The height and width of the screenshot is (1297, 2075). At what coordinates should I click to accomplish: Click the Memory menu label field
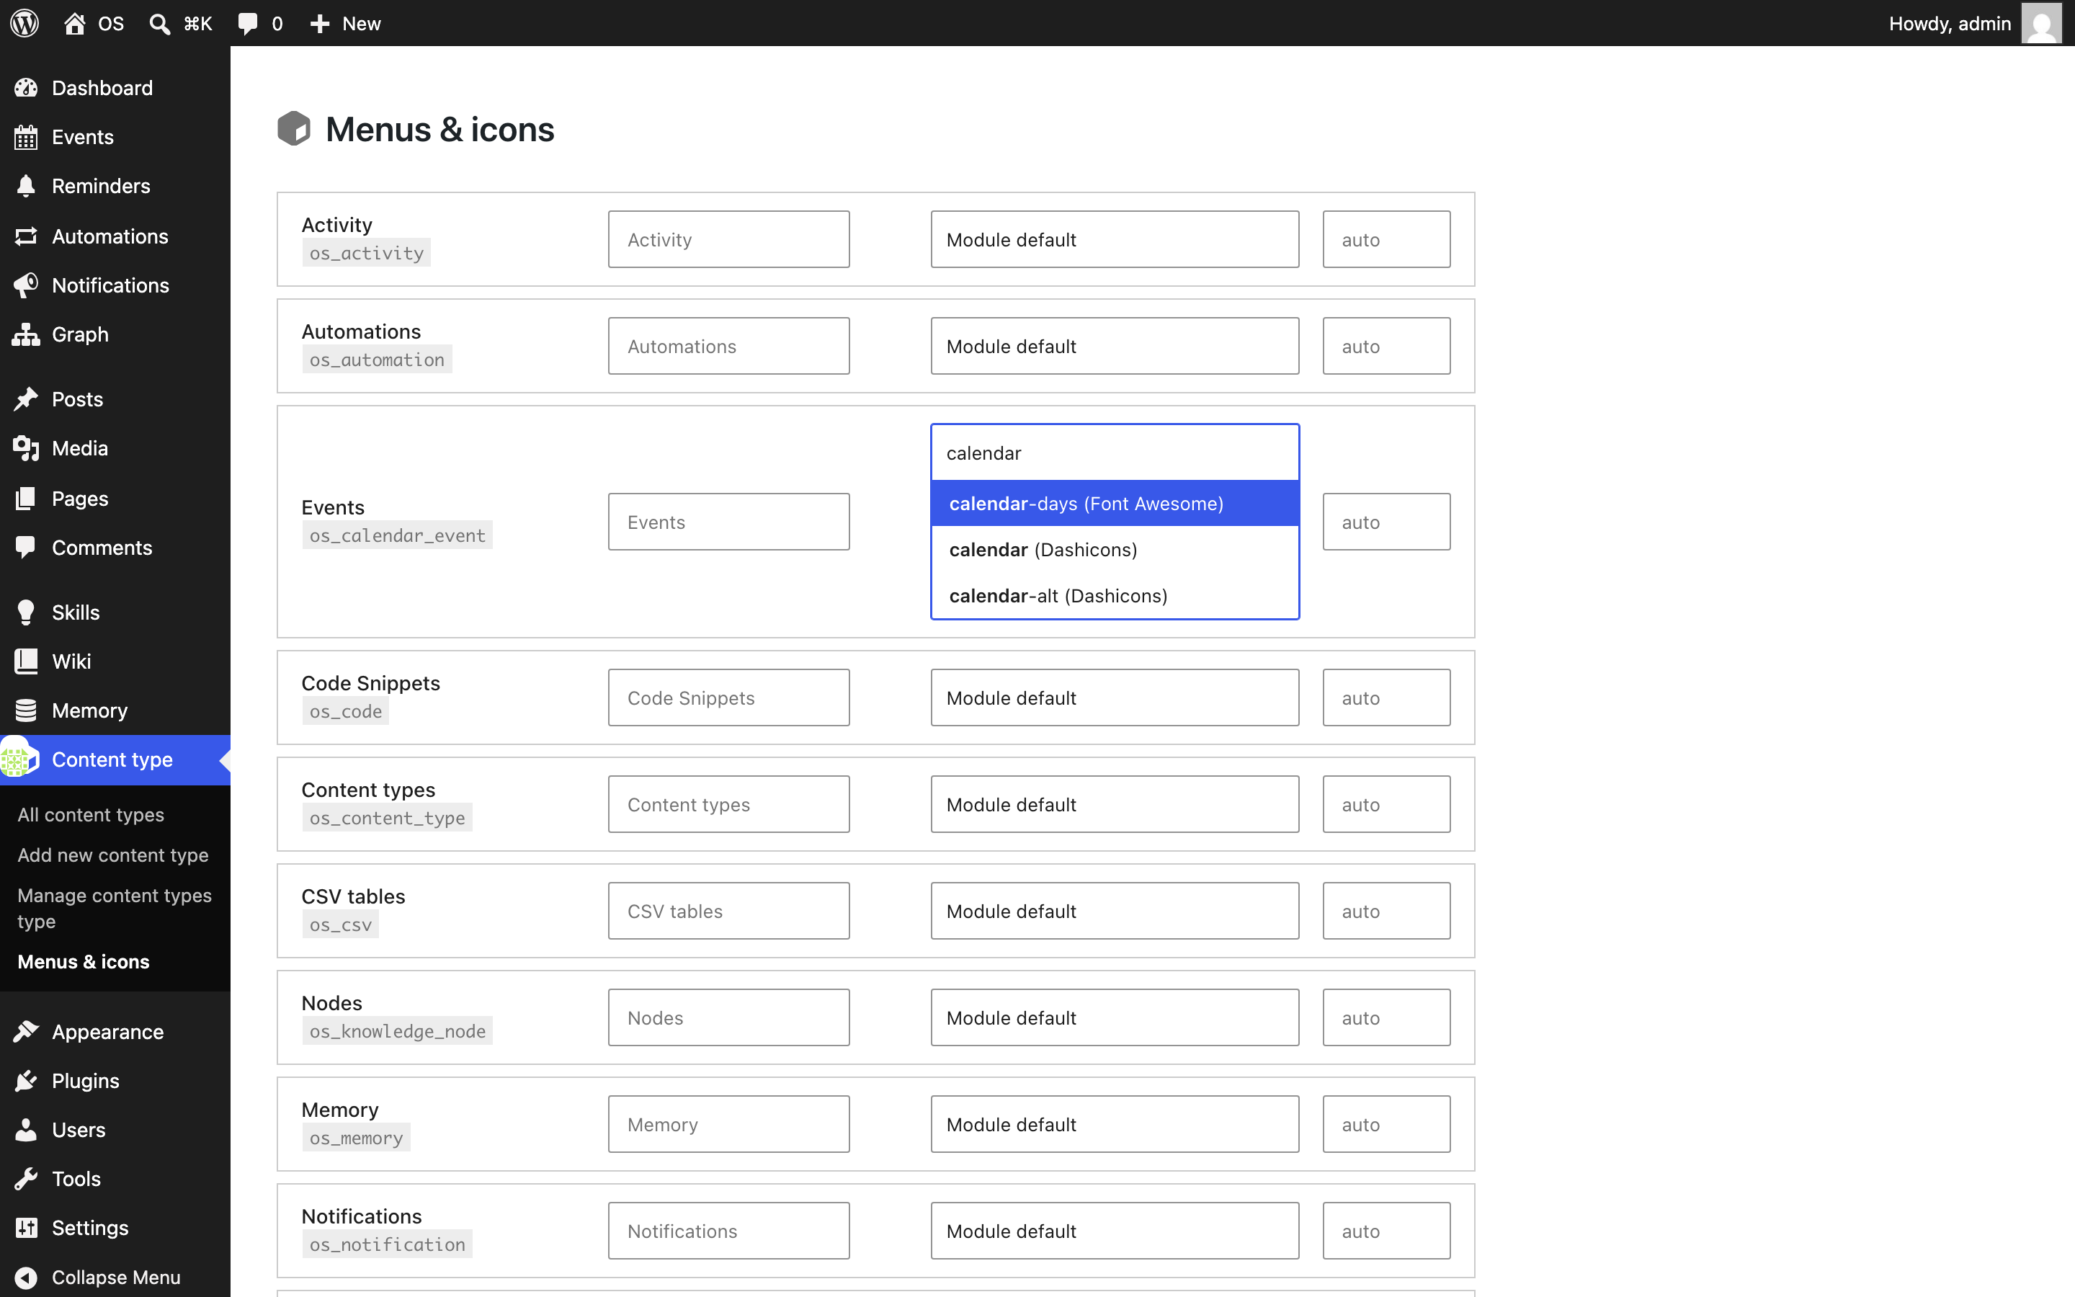[729, 1124]
